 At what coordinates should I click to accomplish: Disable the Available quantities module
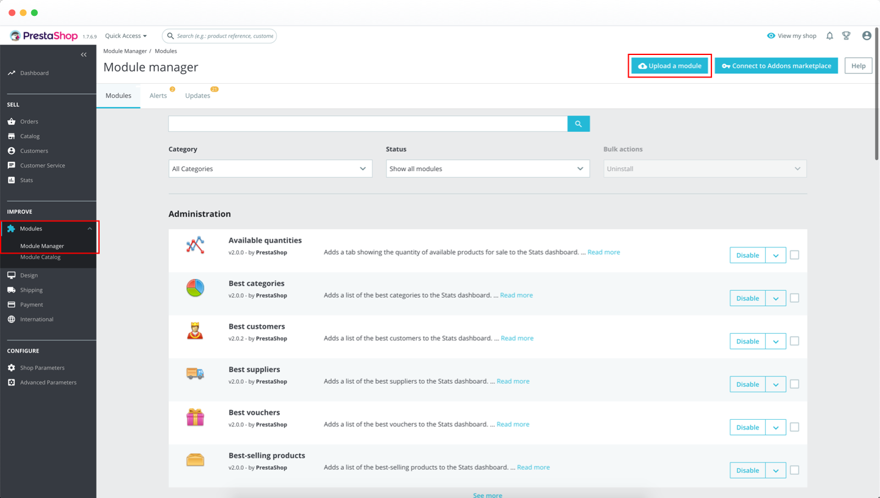point(747,255)
